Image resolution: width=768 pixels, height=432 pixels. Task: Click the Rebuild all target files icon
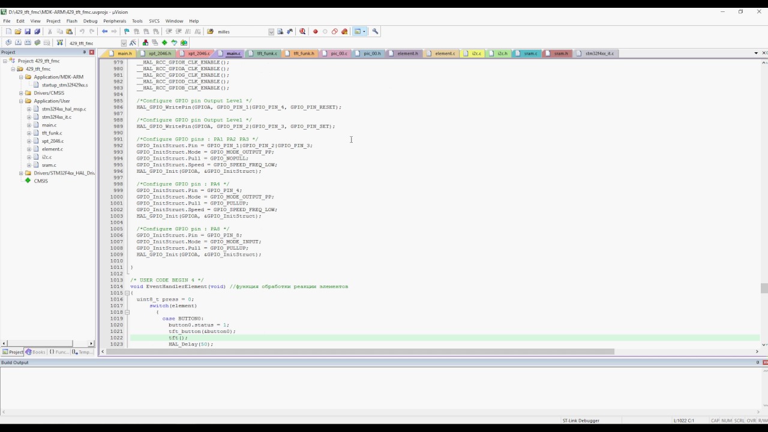click(x=28, y=43)
